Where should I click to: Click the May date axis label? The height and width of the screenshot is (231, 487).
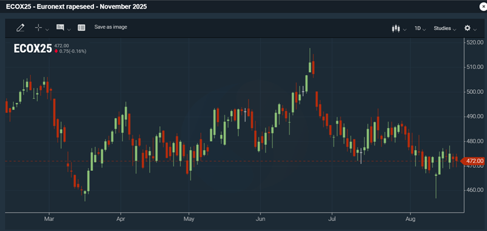coord(189,219)
